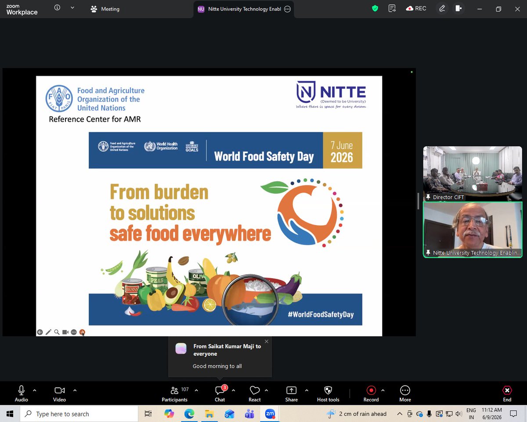527x422 pixels.
Task: Open the clock showing 11:12 AM
Action: (492, 414)
